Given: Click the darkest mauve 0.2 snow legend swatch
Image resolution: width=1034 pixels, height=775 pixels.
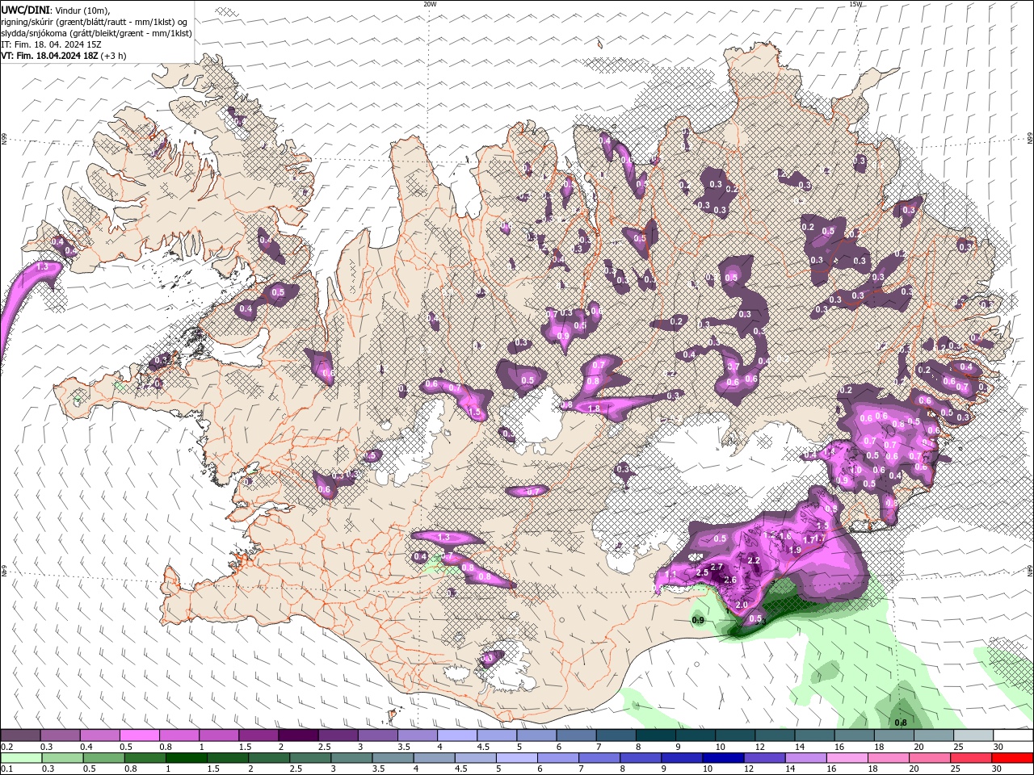Looking at the screenshot, I should pyautogui.click(x=20, y=735).
